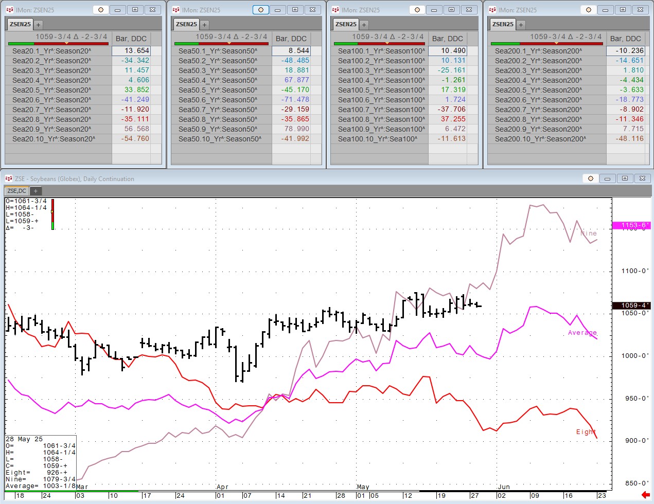The width and height of the screenshot is (654, 504).
Task: Maximize the second IMon window
Action: (295, 10)
